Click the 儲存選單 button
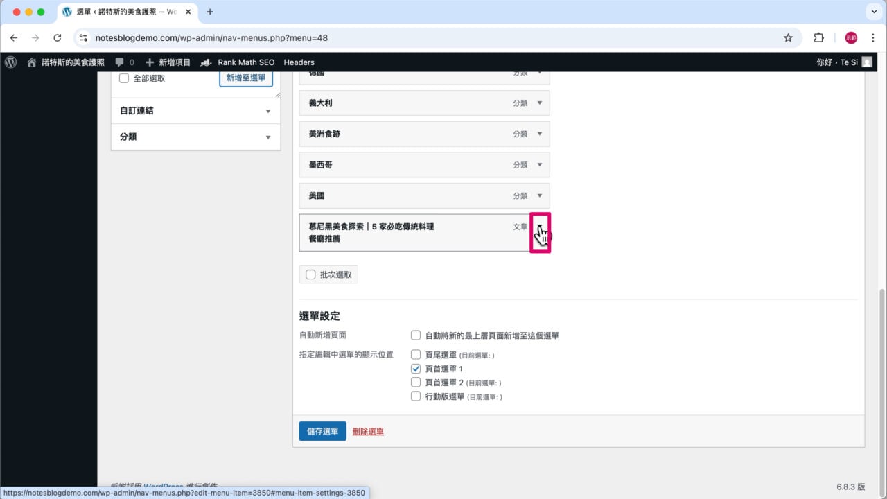Screen dimensions: 887x499 tap(322, 430)
